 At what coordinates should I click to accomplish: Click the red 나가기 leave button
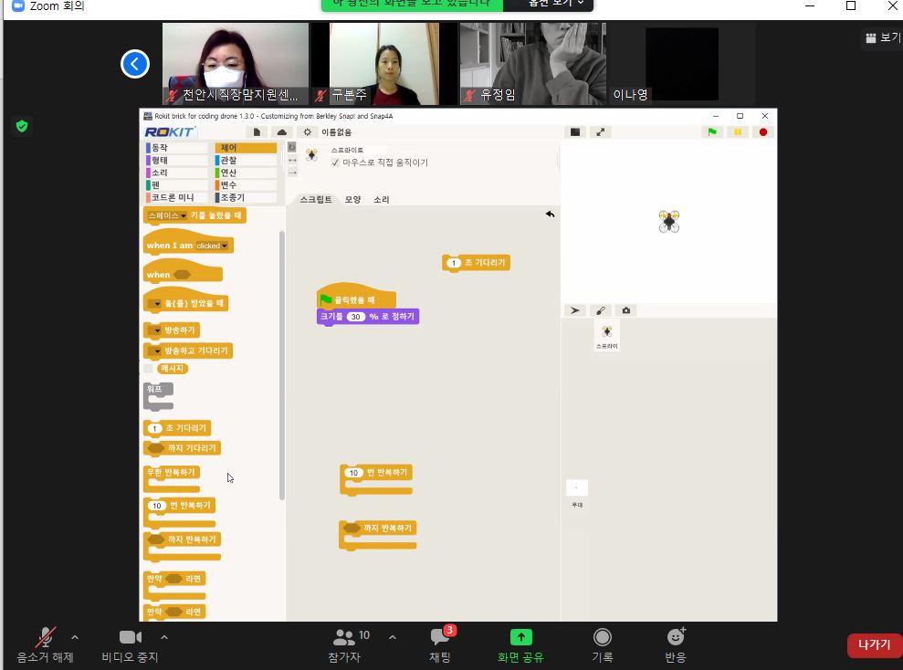click(874, 644)
